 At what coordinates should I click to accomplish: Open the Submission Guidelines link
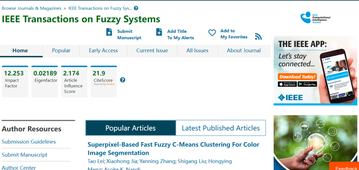coord(29,142)
